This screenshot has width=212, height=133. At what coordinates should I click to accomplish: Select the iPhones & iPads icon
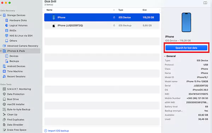(4, 51)
